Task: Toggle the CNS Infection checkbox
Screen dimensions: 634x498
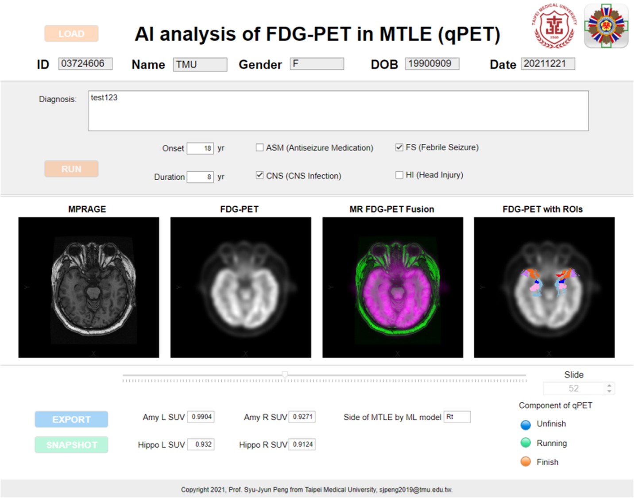Action: point(260,175)
